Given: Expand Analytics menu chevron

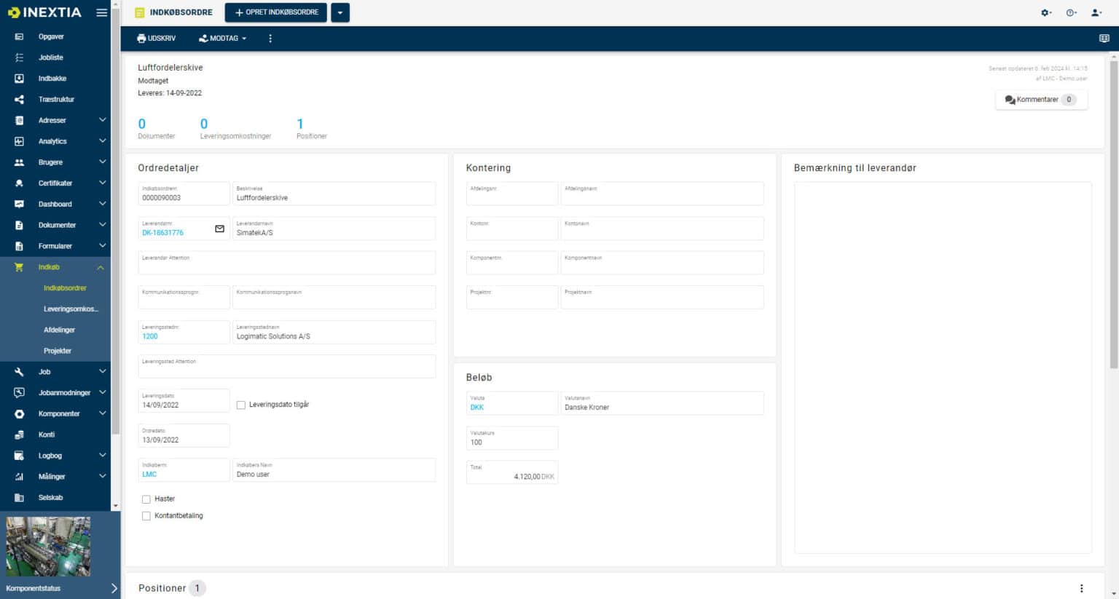Looking at the screenshot, I should pos(102,141).
